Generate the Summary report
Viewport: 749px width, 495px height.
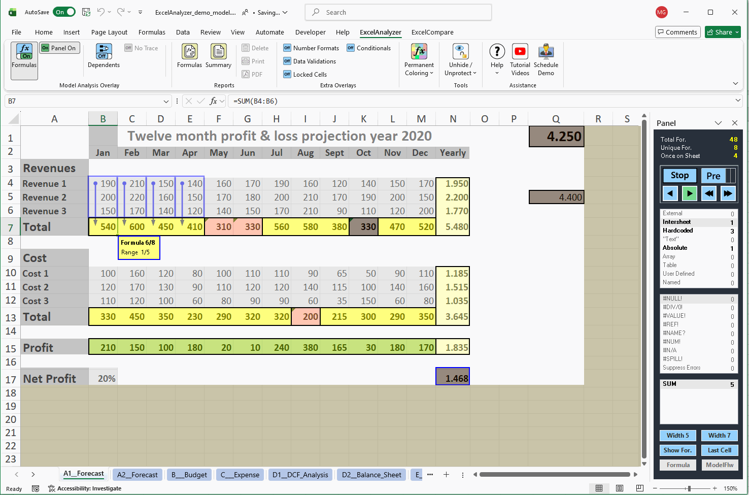click(218, 56)
